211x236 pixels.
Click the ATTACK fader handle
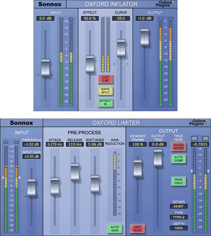click(55, 186)
